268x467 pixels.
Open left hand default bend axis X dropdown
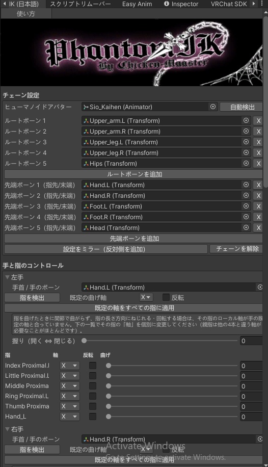click(x=146, y=297)
